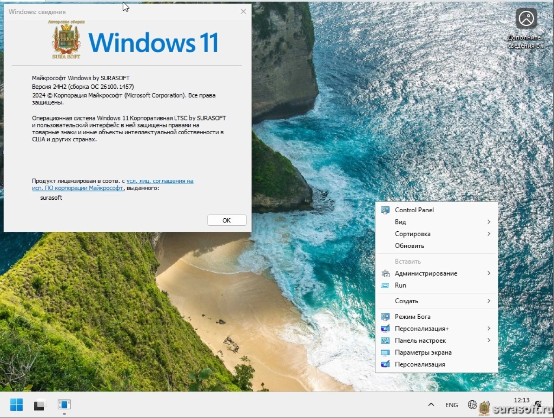Click the Панель настроек entry icon
Viewport: 554px width, 418px height.
pyautogui.click(x=385, y=340)
